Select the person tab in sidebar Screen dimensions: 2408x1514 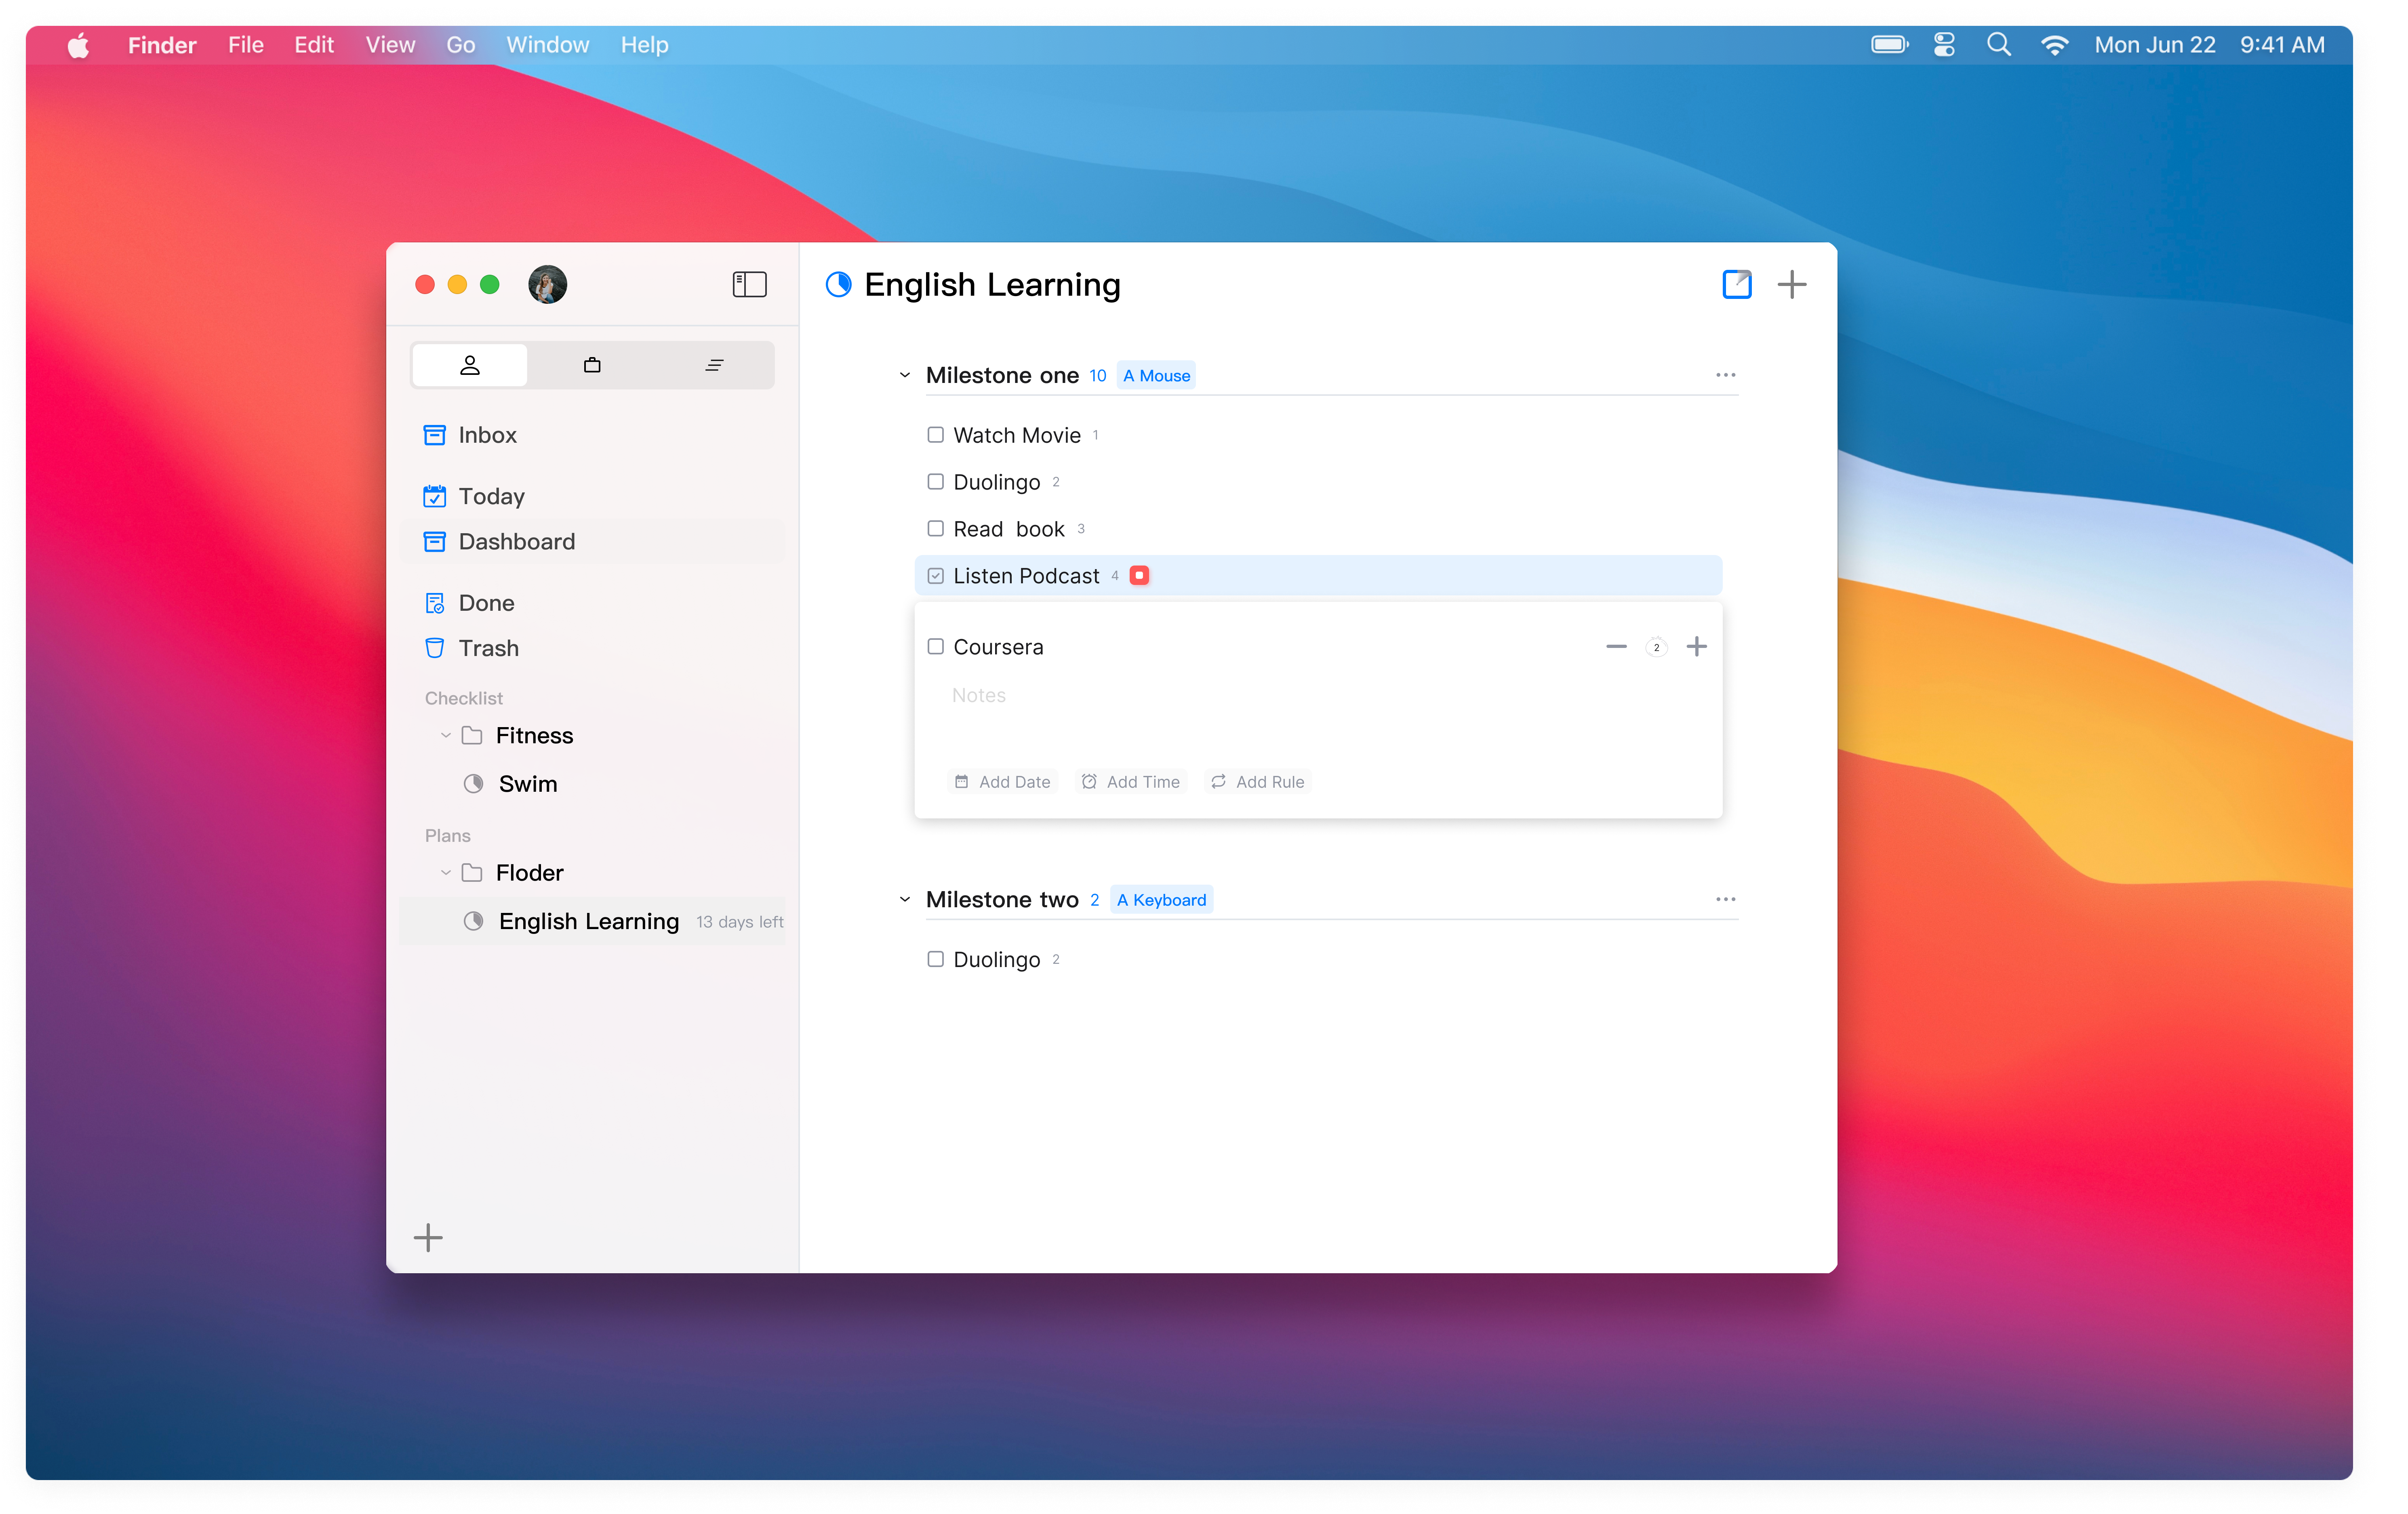[470, 365]
